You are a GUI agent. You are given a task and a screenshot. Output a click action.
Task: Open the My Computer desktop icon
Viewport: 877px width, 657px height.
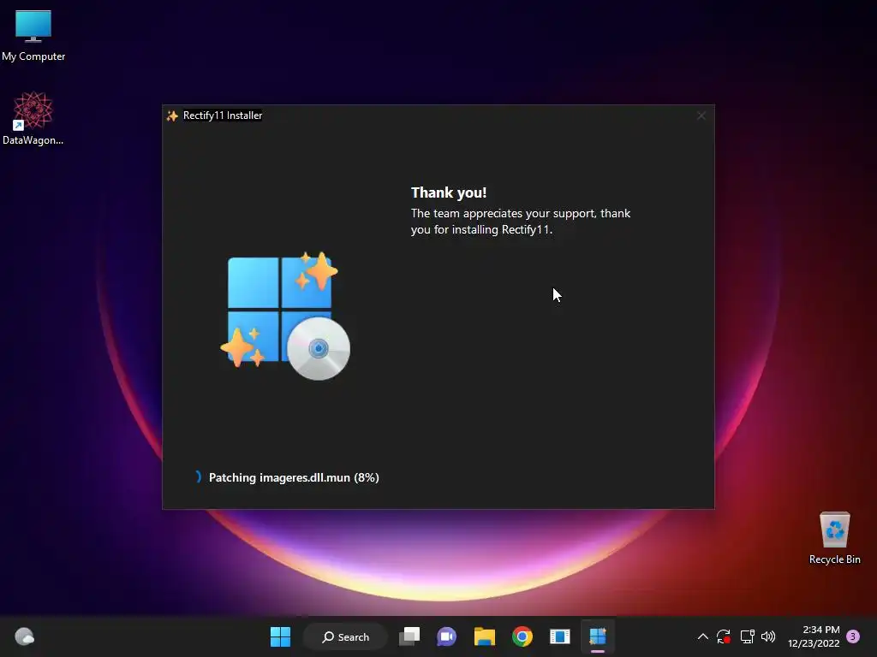point(33,35)
